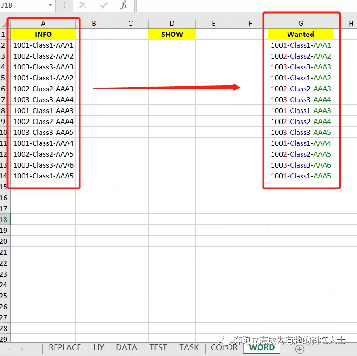Image resolution: width=357 pixels, height=356 pixels.
Task: Switch to the REPLACE sheet tab
Action: click(65, 347)
